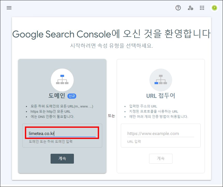223x187 pixels.
Task: Click the help question mark icon
Action: [178, 8]
